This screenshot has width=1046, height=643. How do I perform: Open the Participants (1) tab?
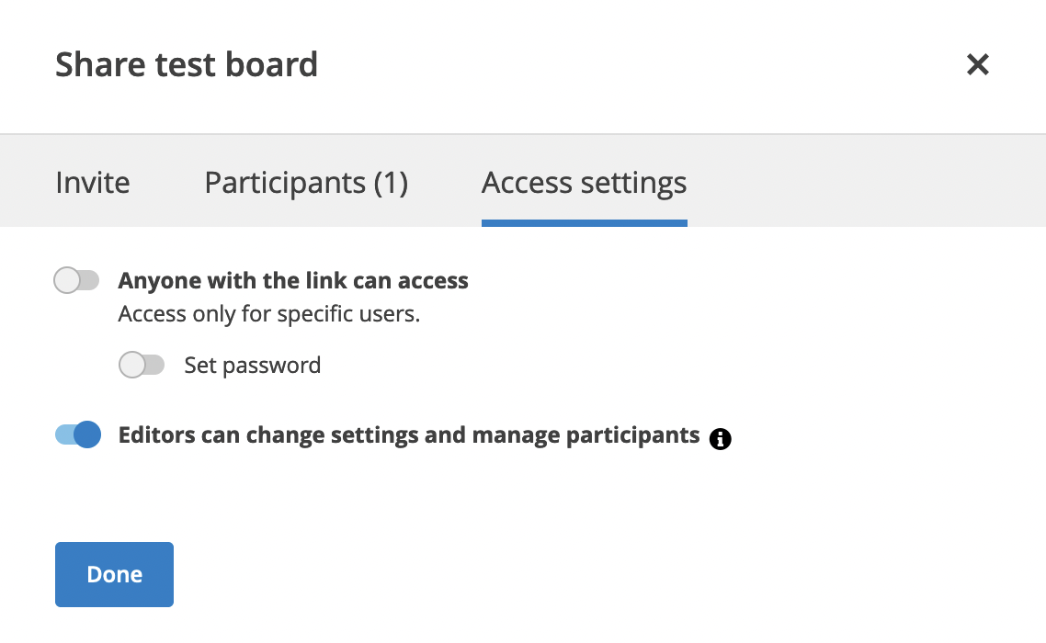point(306,182)
